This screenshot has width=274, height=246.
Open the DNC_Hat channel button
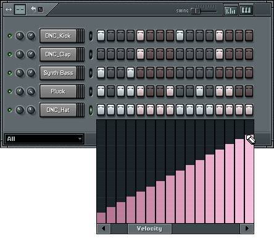click(x=58, y=110)
